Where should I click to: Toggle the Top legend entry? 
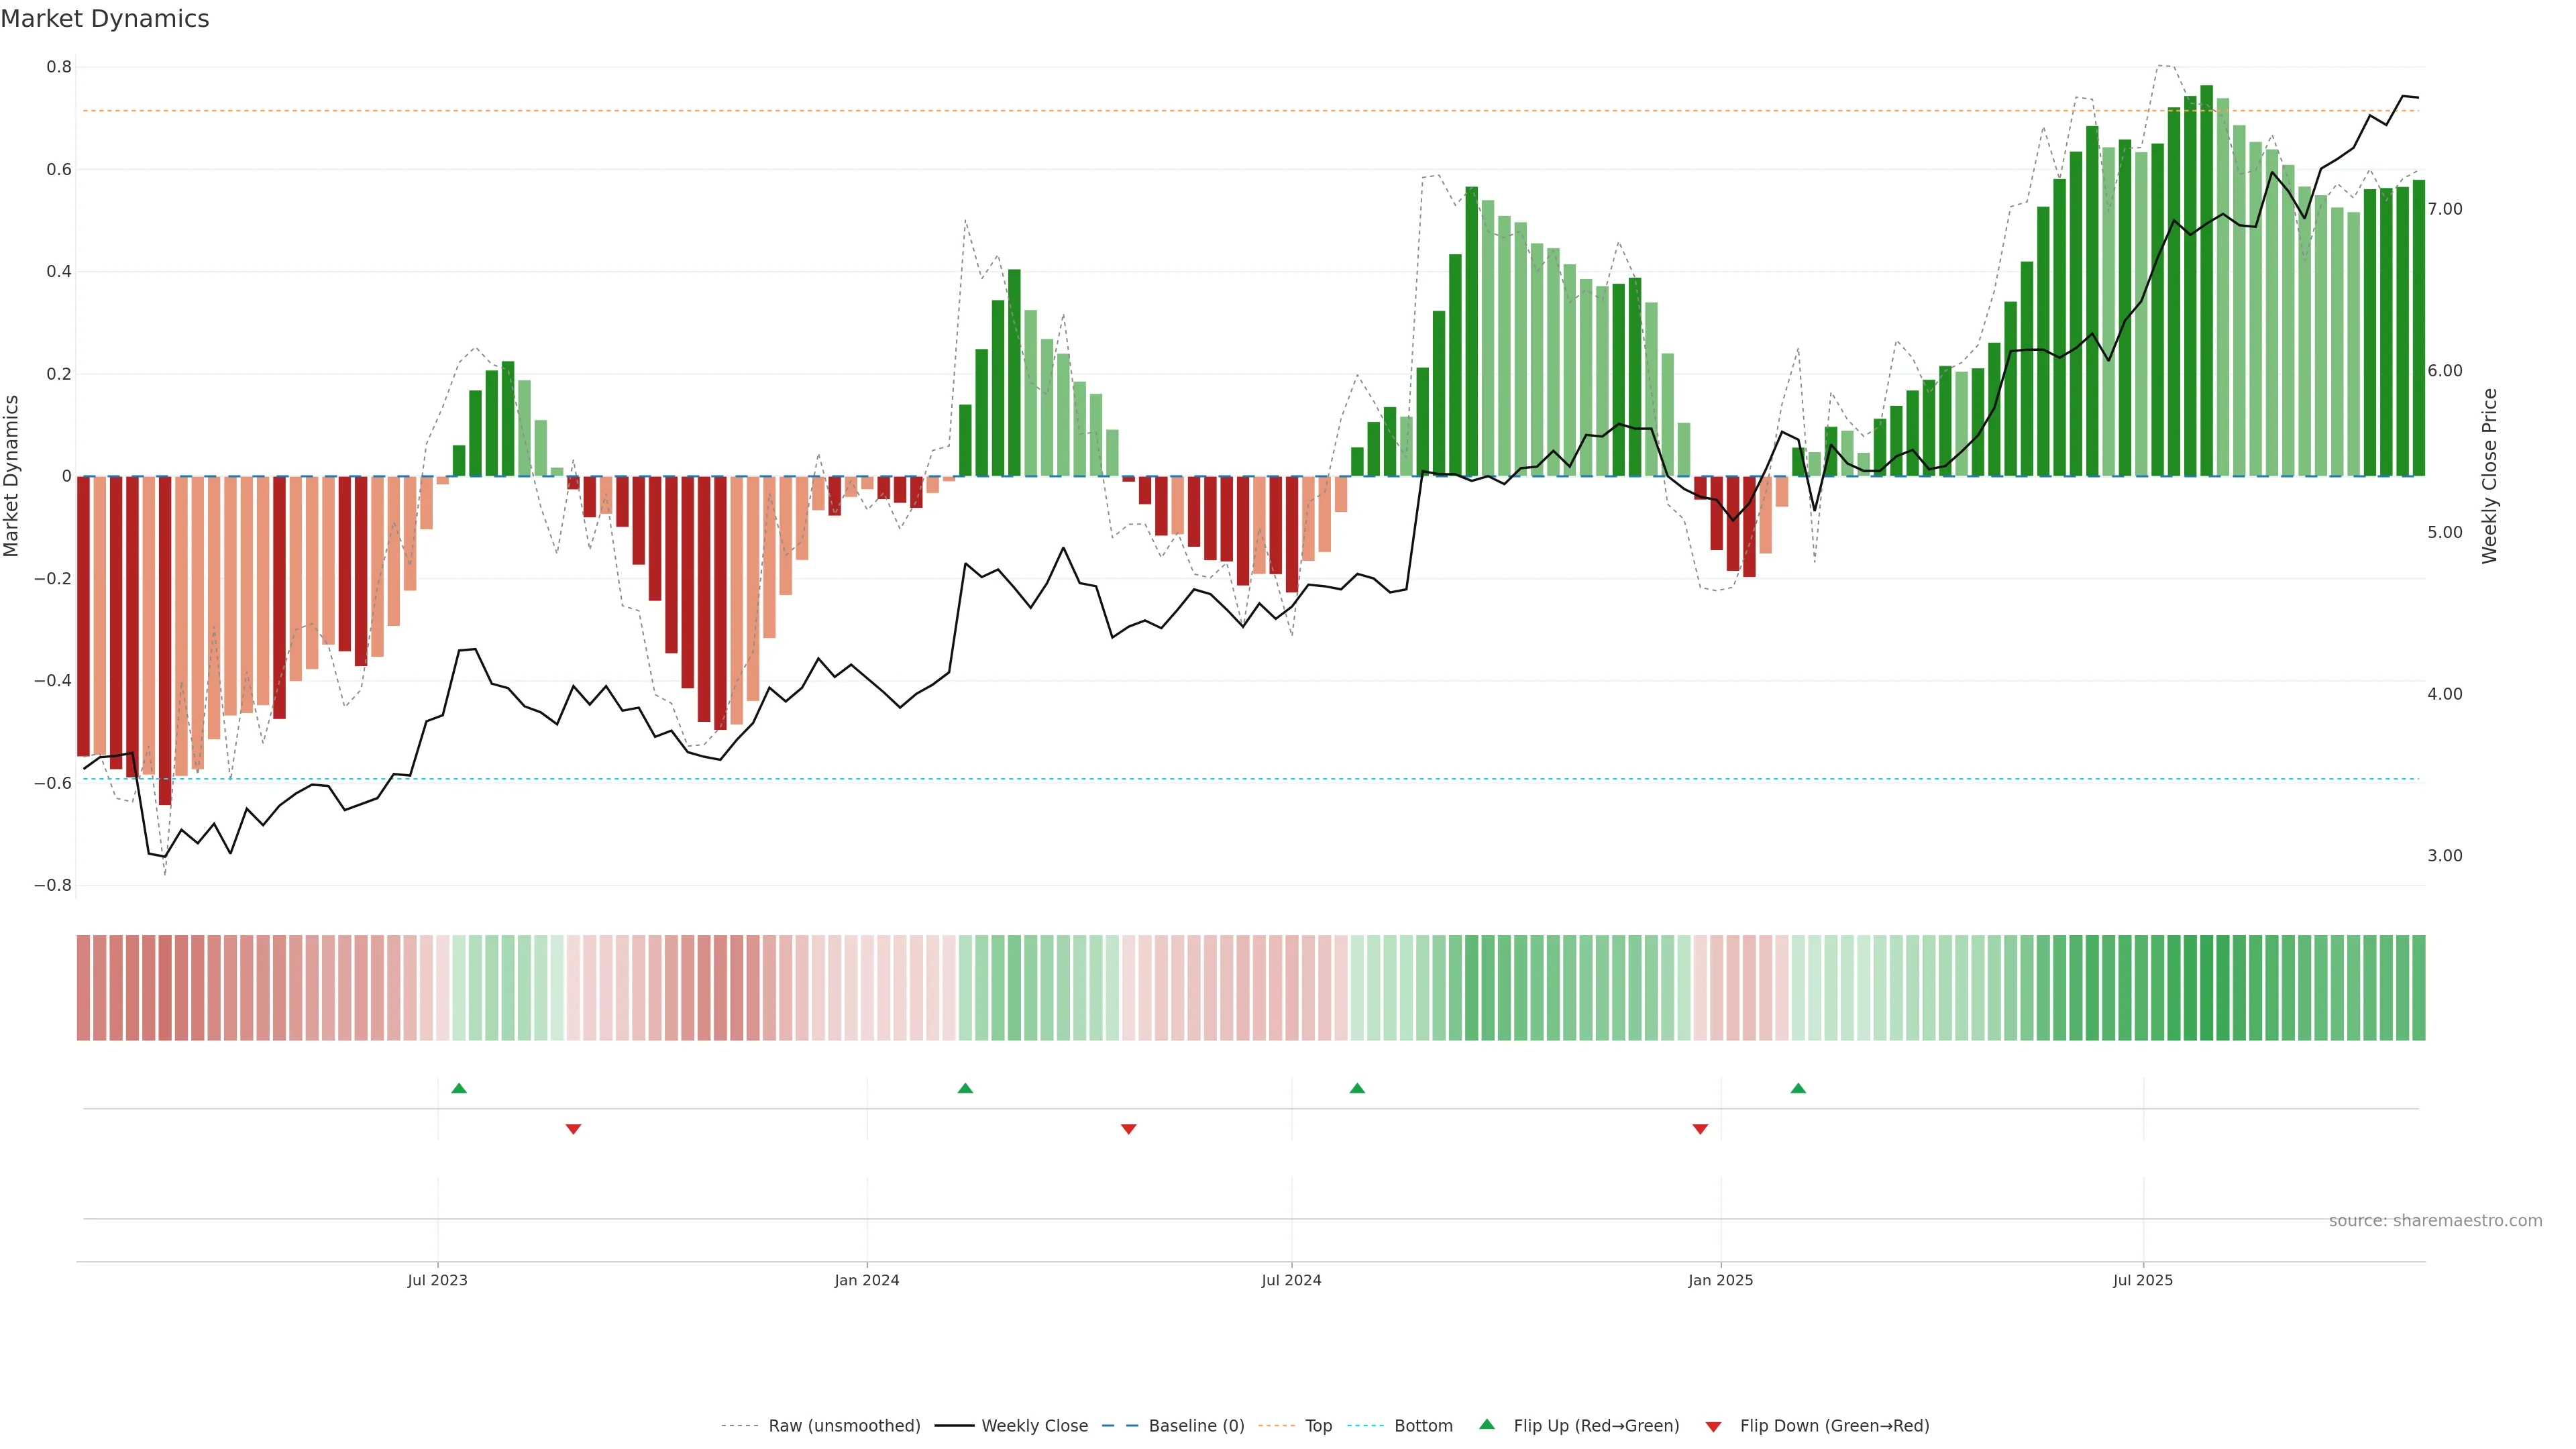click(x=1318, y=1426)
